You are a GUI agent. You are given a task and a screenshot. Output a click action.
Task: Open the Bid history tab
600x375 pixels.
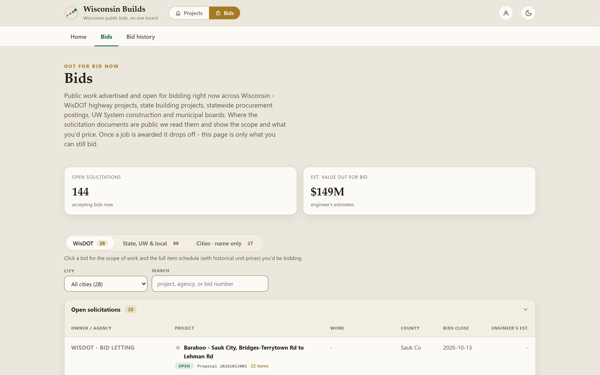(x=140, y=37)
